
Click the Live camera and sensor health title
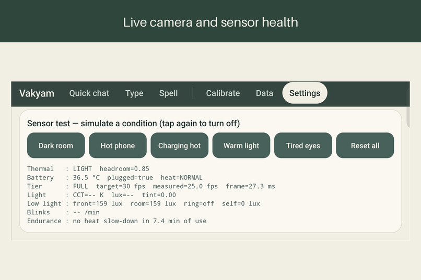tap(210, 22)
